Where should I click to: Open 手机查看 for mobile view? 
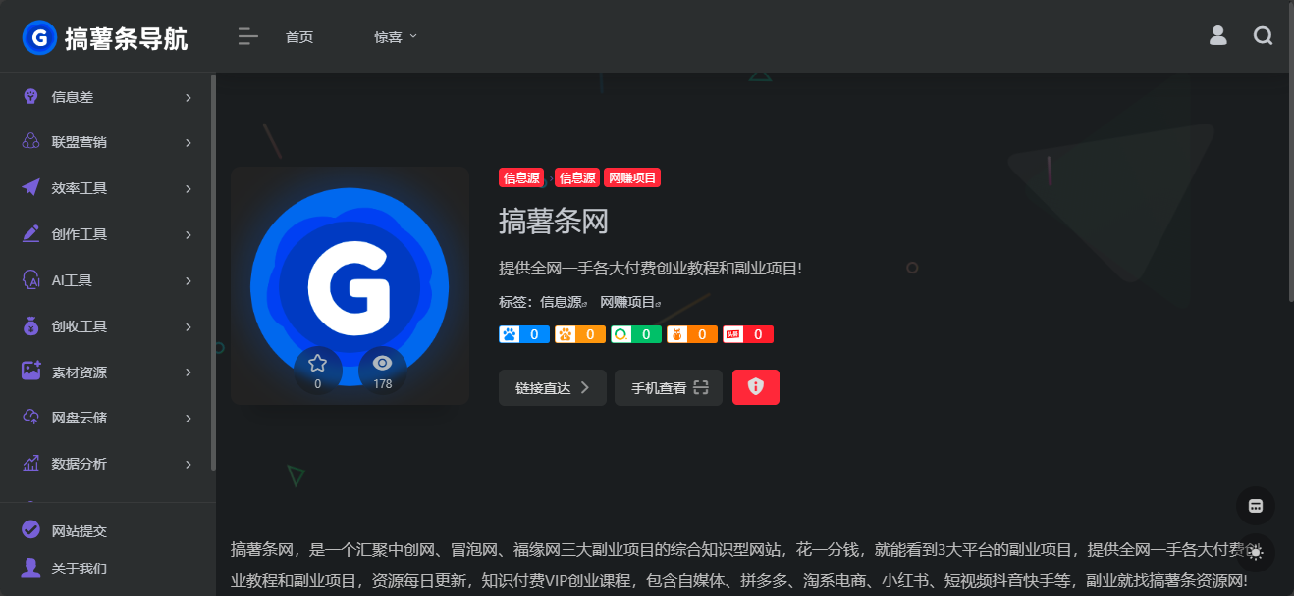[x=668, y=387]
